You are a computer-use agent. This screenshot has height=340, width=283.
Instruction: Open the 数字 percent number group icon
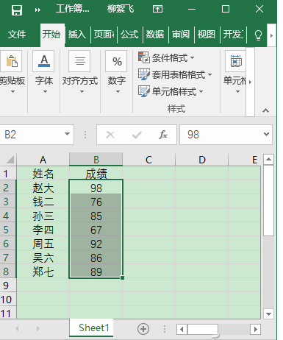click(116, 61)
